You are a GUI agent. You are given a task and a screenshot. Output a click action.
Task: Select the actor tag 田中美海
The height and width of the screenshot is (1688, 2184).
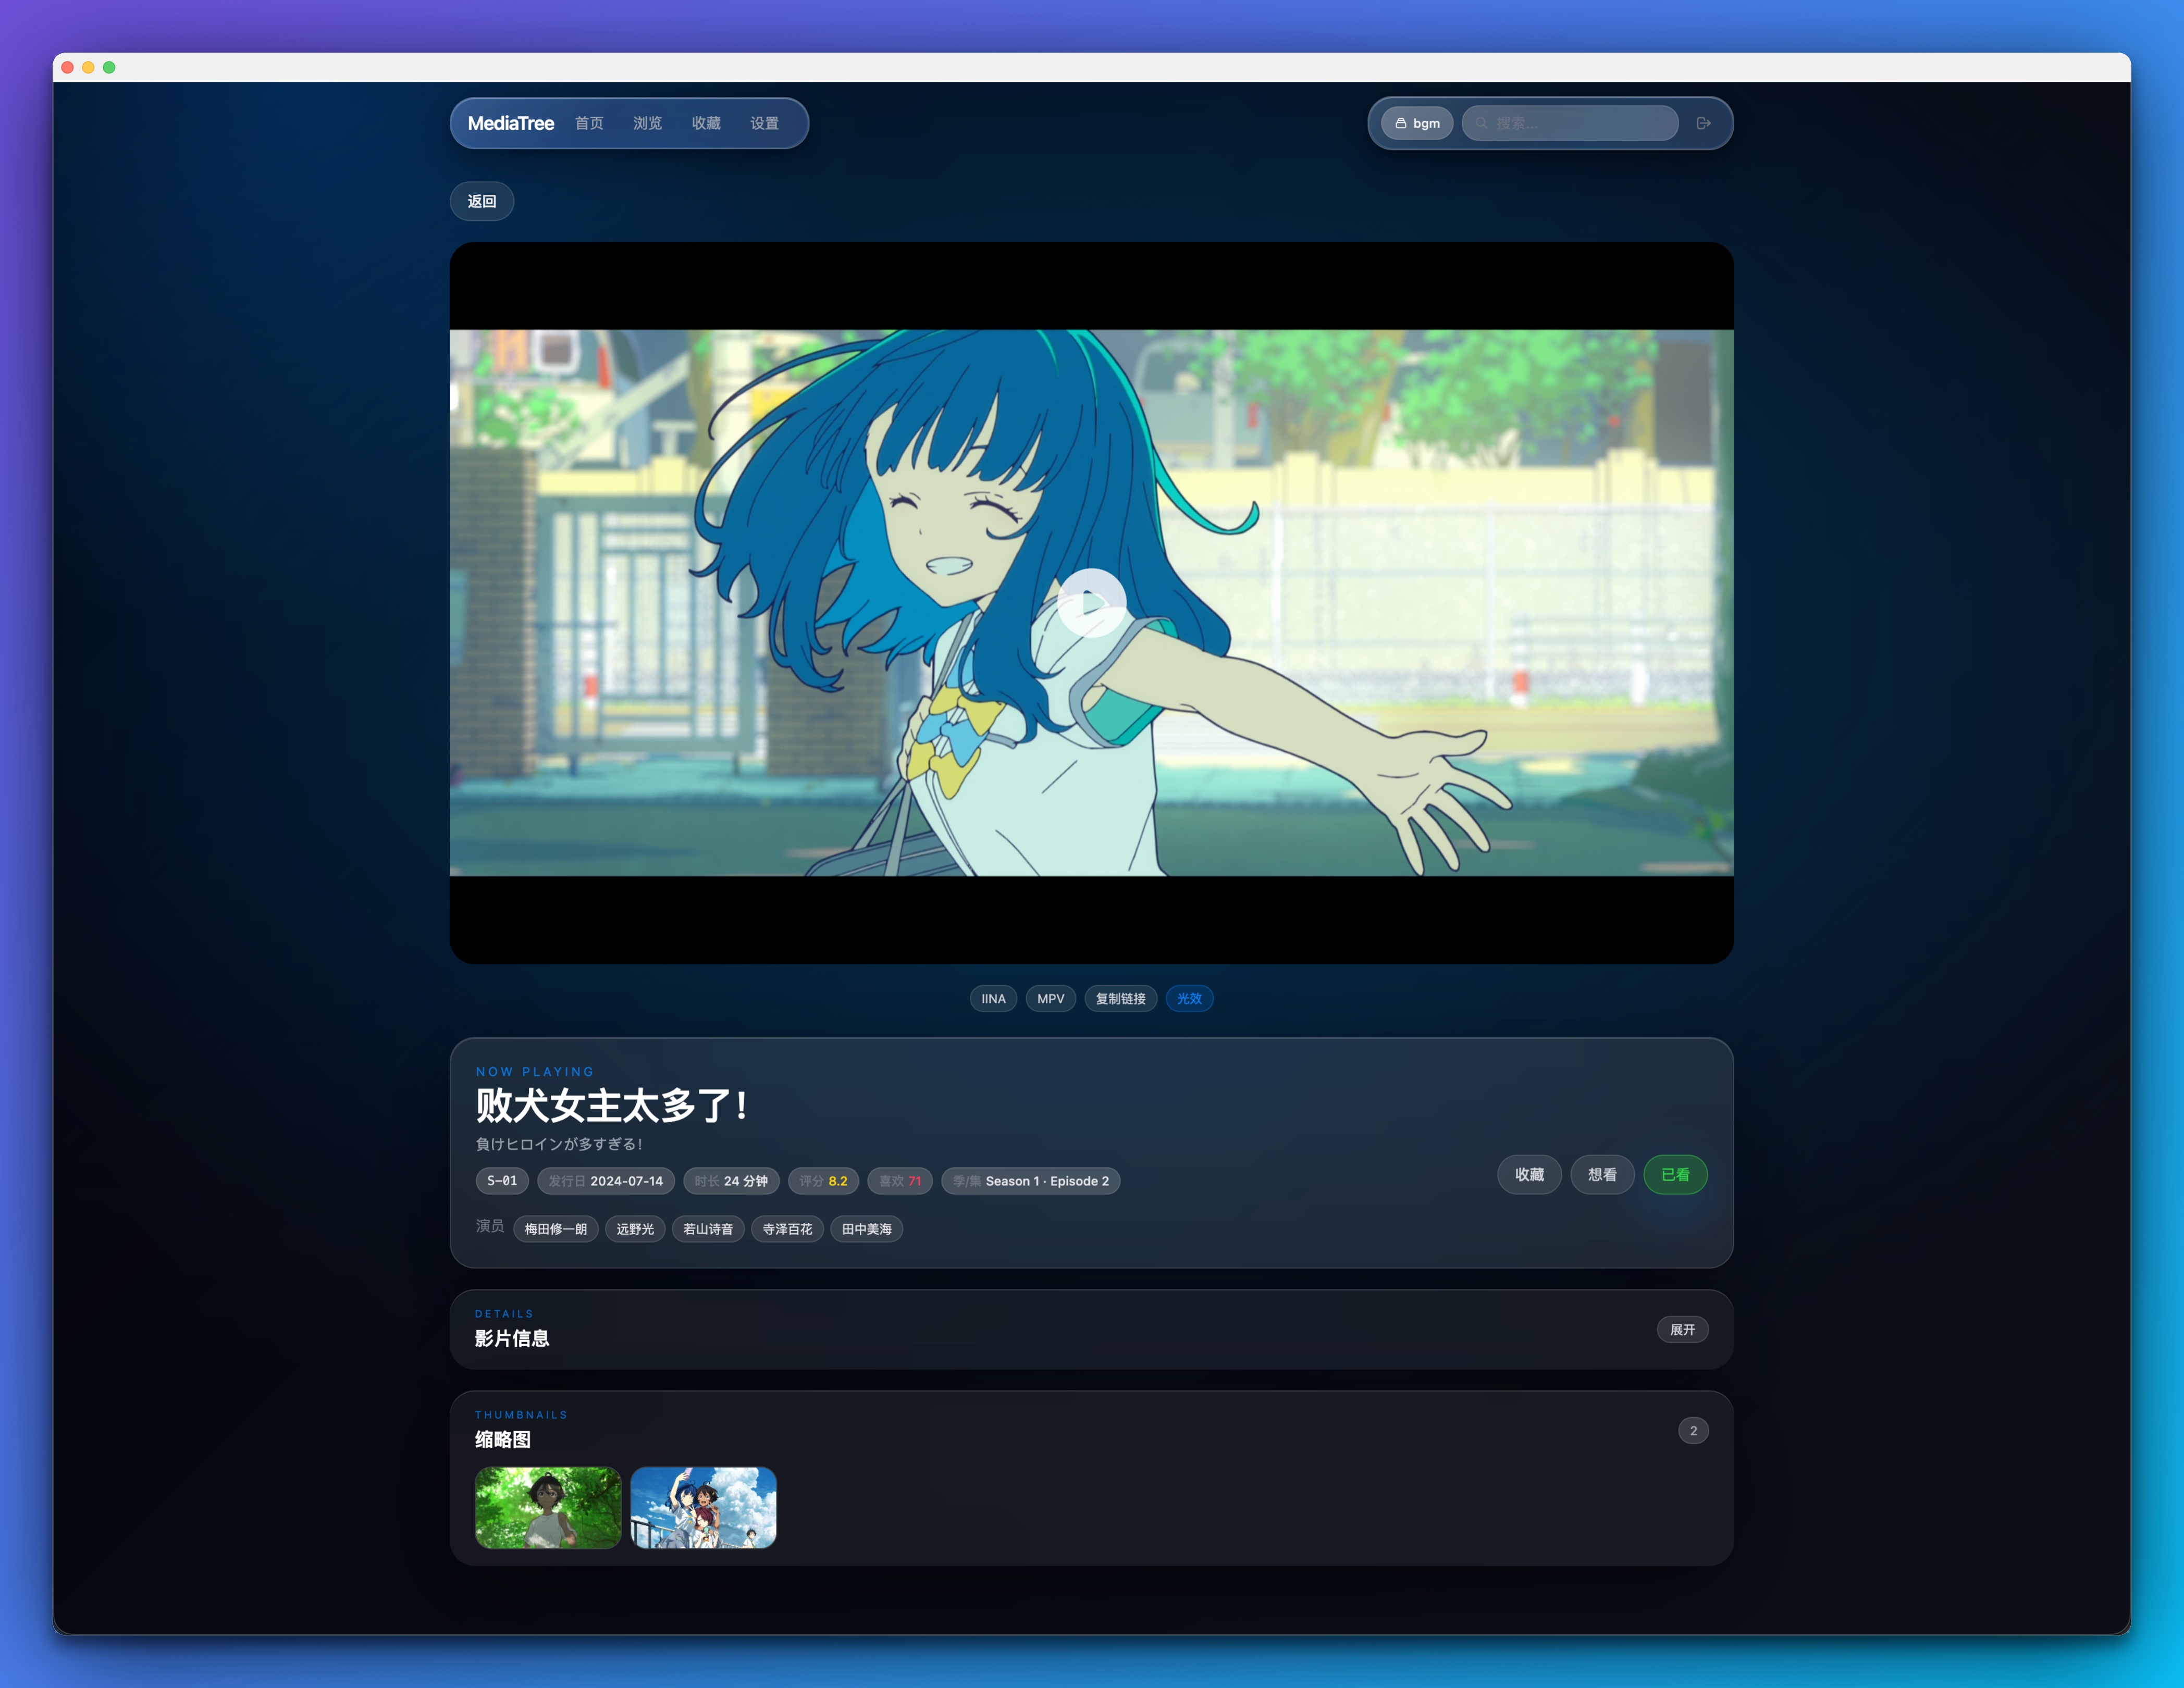tap(866, 1228)
